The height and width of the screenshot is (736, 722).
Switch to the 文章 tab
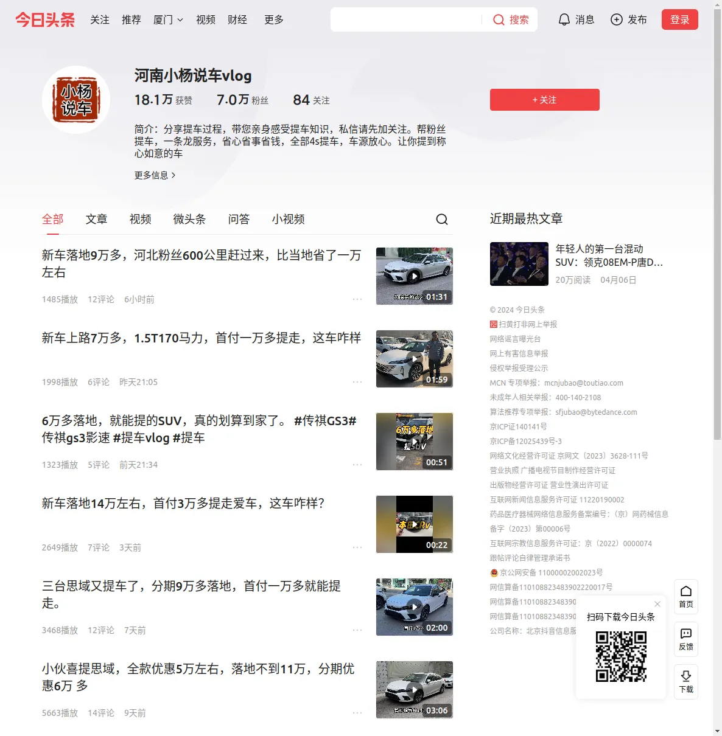(97, 219)
